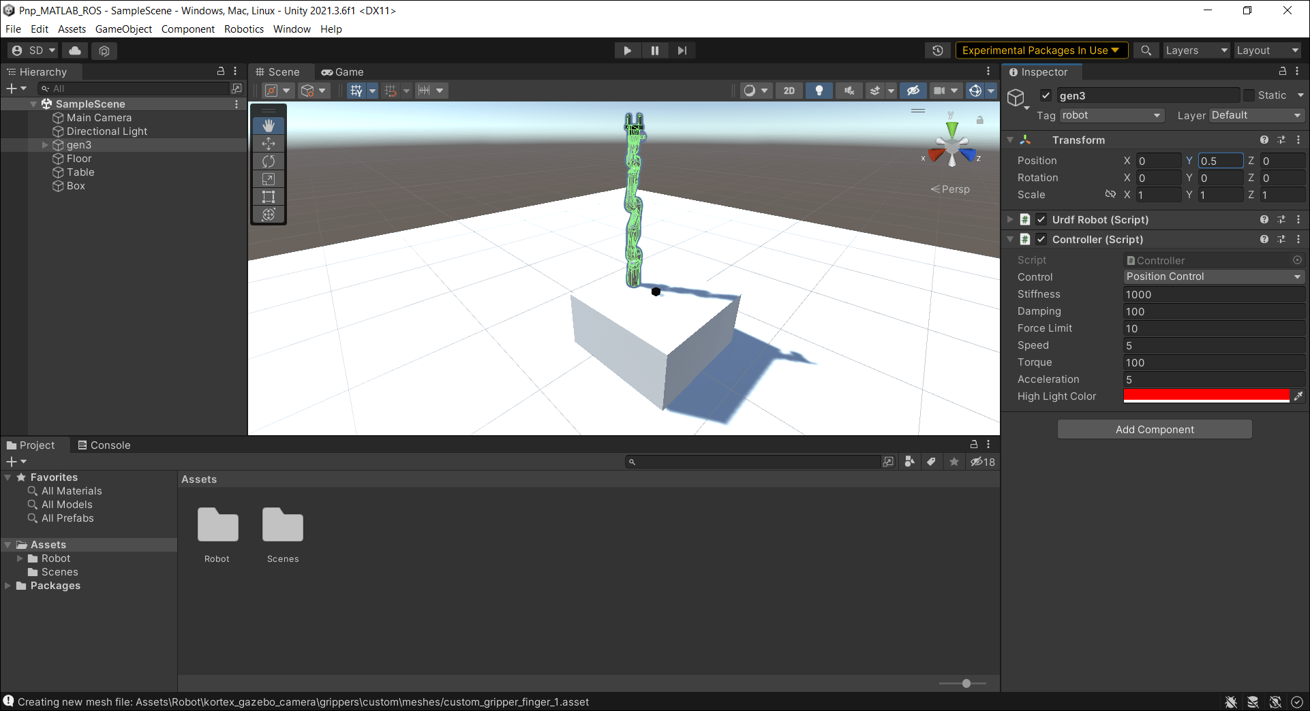
Task: Open the Robotics menu
Action: [x=243, y=29]
